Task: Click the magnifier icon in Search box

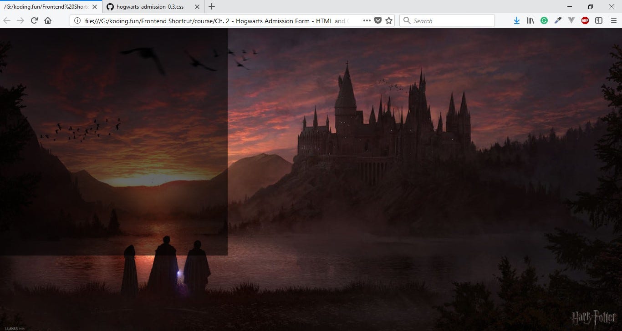Action: [407, 20]
